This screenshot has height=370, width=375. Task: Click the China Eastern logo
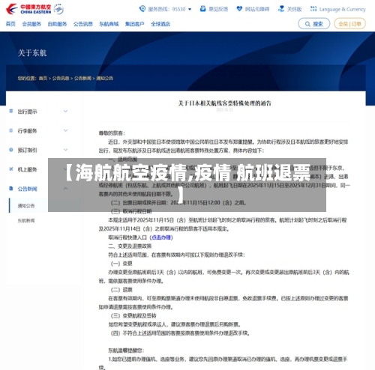pyautogui.click(x=28, y=9)
